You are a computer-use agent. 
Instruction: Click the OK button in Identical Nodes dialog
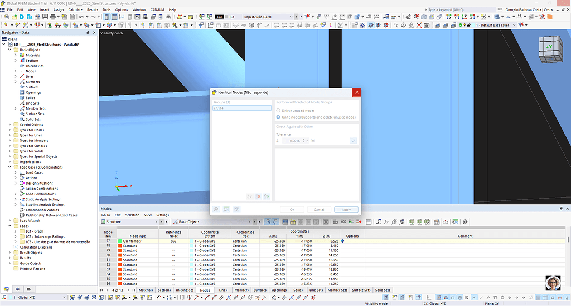(x=292, y=209)
